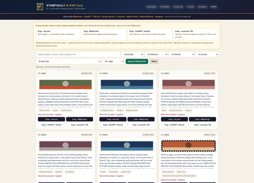Focus the search subject, medium, artist field

pyautogui.click(x=78, y=54)
